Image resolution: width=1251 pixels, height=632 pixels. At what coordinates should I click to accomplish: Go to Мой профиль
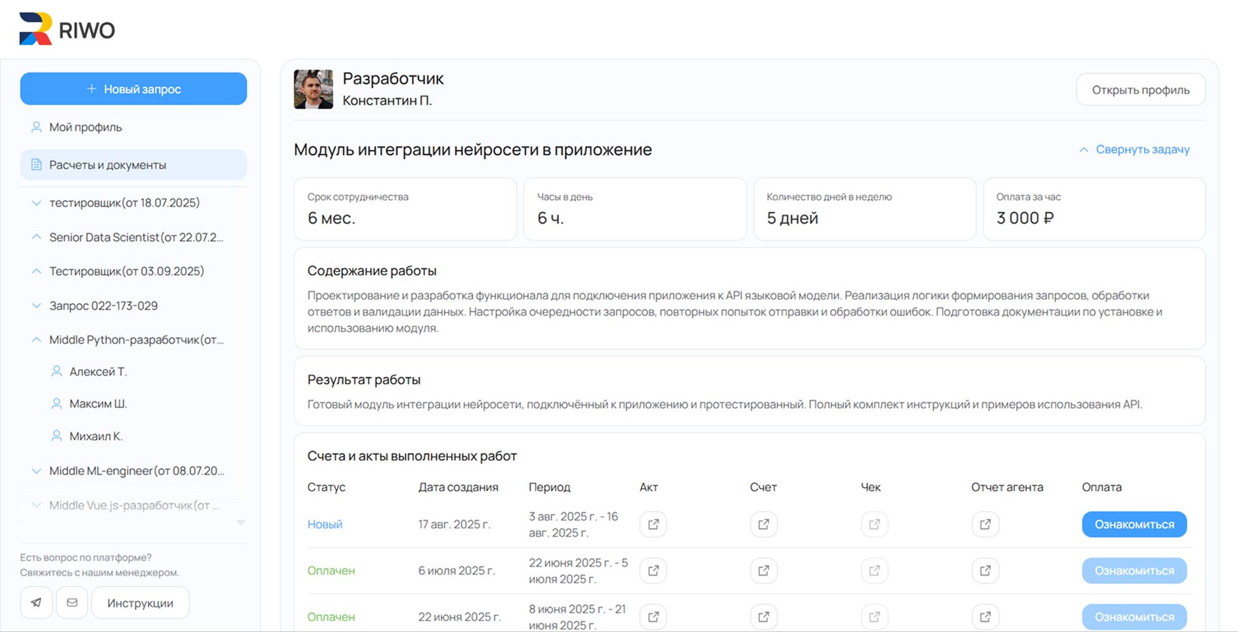(85, 127)
